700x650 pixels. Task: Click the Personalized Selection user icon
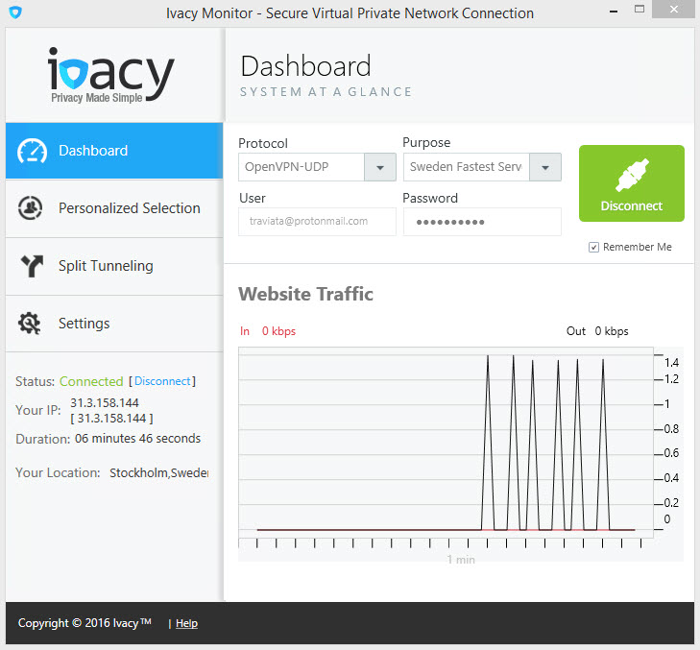click(x=31, y=208)
